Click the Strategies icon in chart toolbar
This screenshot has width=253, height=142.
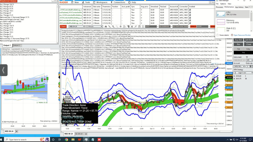point(135,26)
